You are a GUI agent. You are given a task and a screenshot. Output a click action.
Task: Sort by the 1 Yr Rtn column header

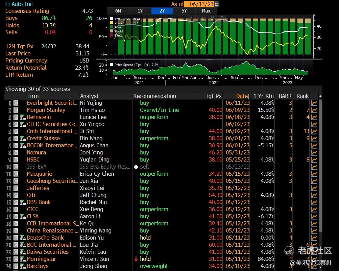coord(263,96)
